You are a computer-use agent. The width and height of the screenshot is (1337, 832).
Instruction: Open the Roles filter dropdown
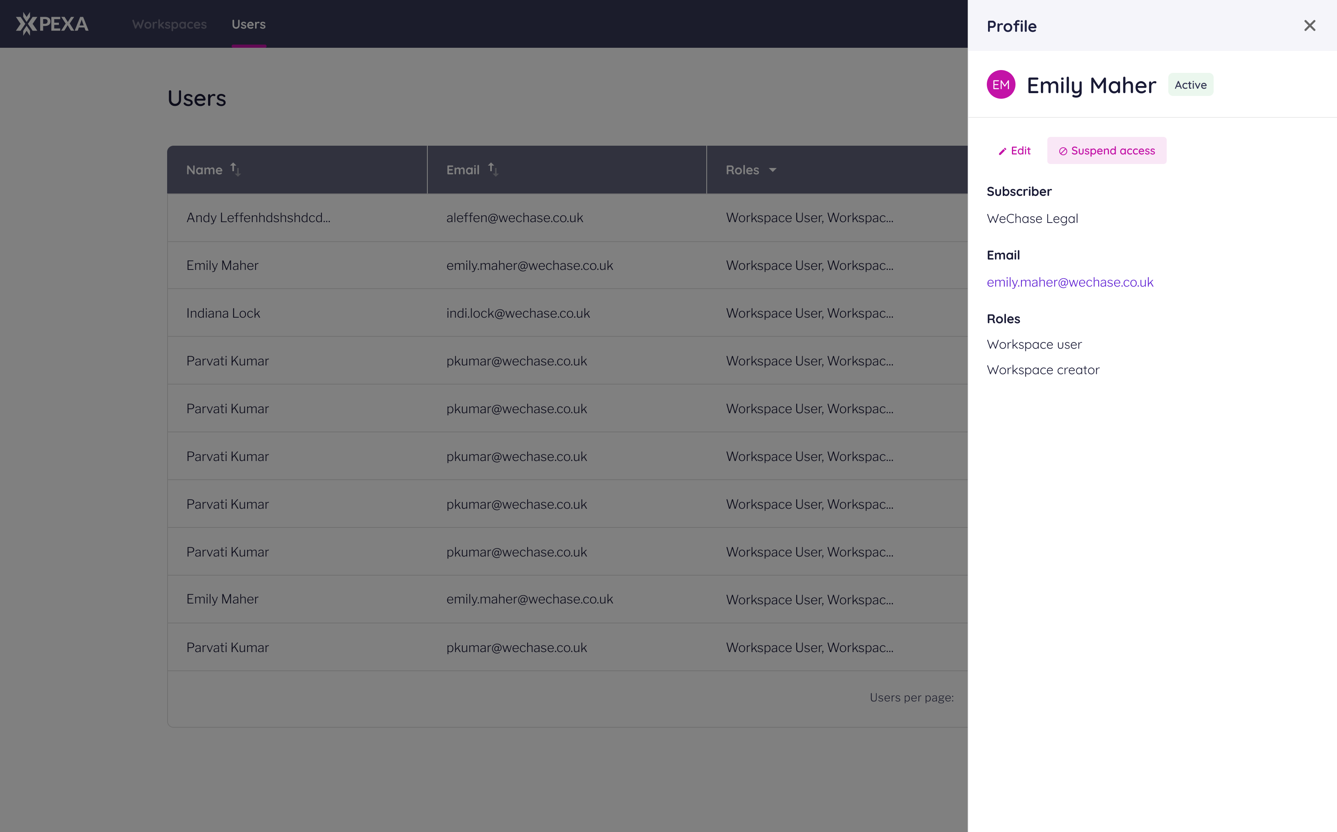pos(772,170)
